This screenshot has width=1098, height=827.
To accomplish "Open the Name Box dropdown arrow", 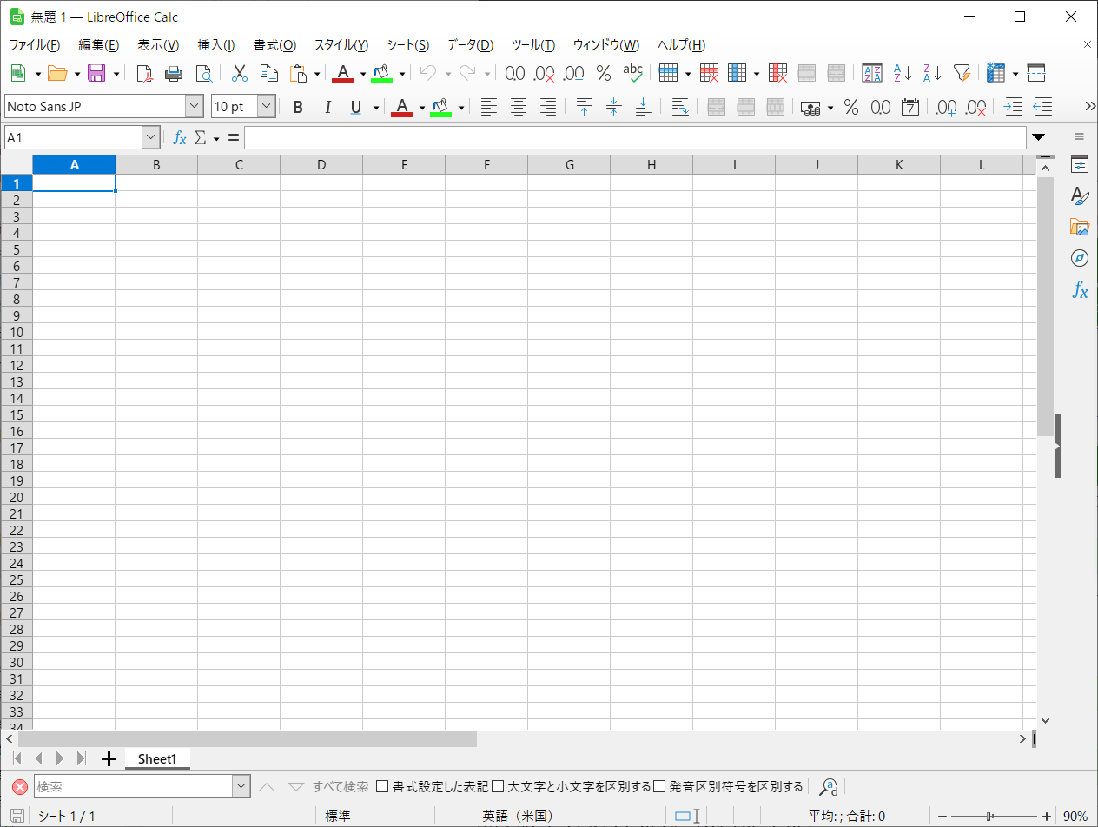I will (x=151, y=138).
